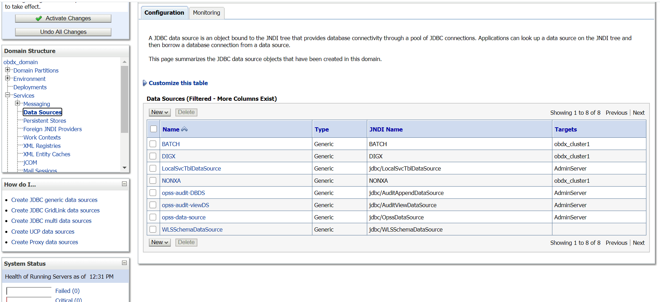This screenshot has width=660, height=302.
Task: Tick the NONXA row checkbox
Action: pos(153,180)
